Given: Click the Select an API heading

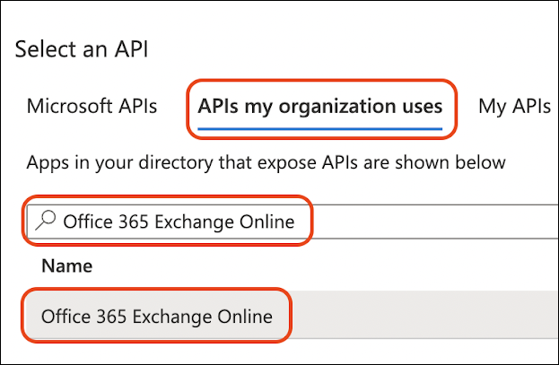Looking at the screenshot, I should [x=82, y=49].
